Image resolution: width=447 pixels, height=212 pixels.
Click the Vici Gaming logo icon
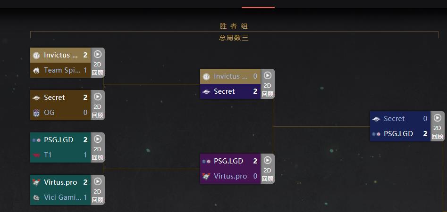tap(36, 197)
